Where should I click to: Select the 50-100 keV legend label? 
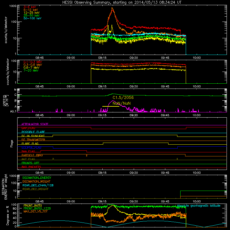(x=32, y=18)
